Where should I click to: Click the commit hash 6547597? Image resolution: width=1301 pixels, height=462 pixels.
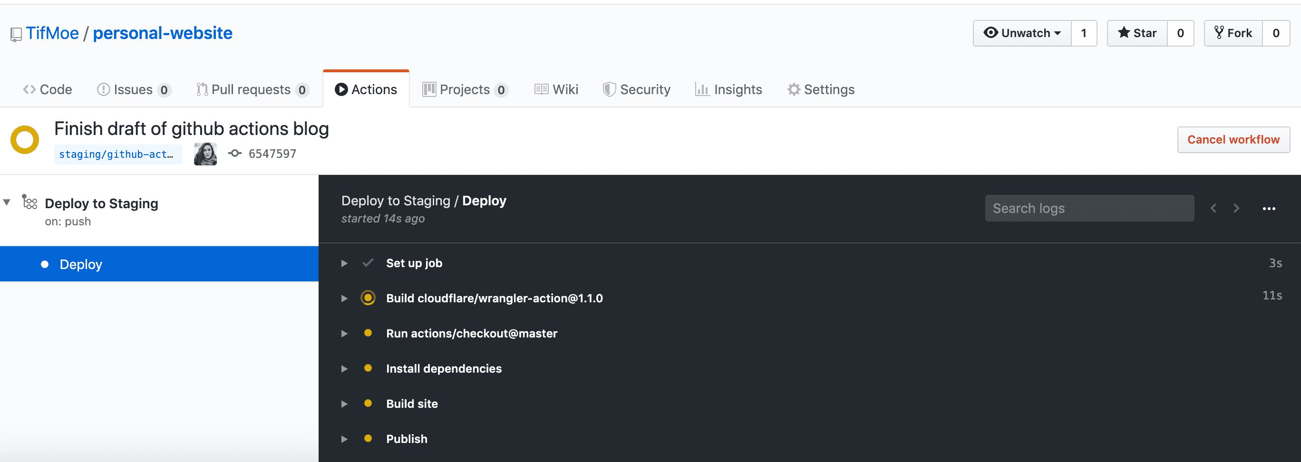click(272, 154)
